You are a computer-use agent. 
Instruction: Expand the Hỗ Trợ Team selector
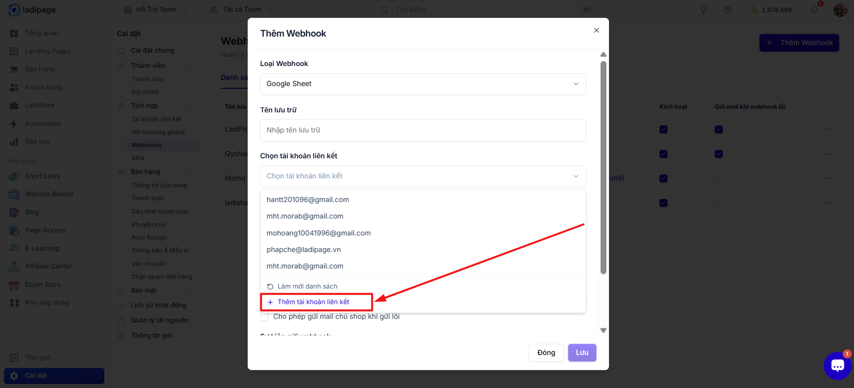tap(156, 9)
